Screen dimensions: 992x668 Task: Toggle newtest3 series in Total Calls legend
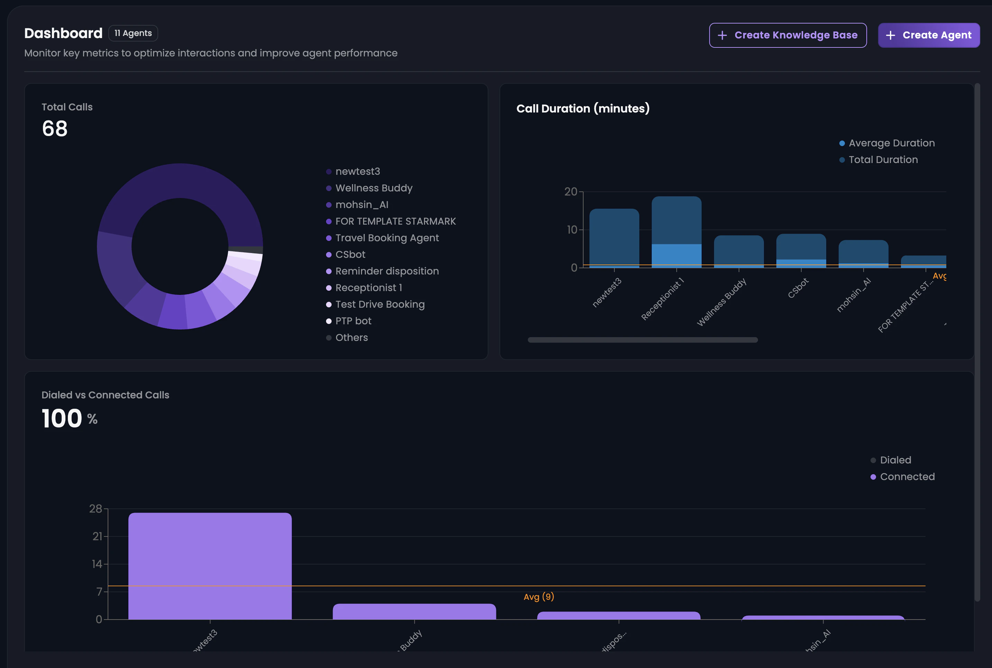pyautogui.click(x=357, y=171)
